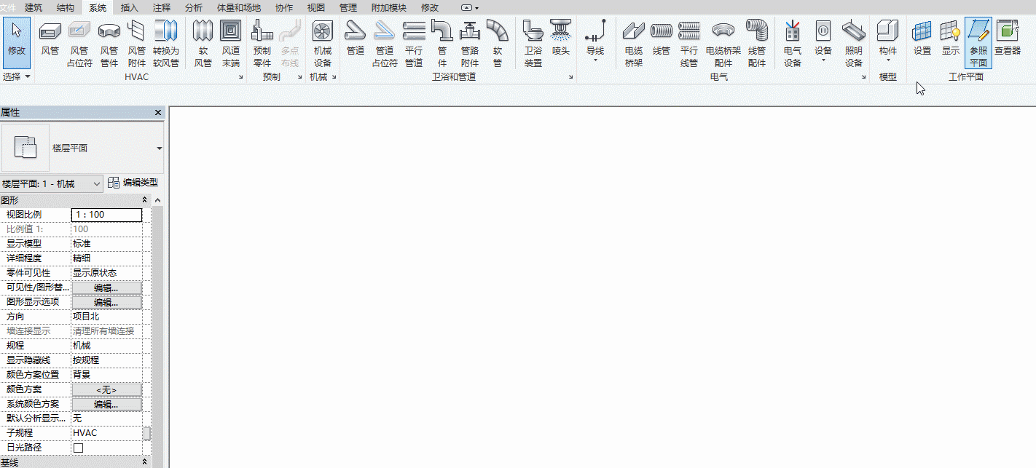Click the 详细程度 value 精细
1036x468 pixels.
(x=106, y=258)
